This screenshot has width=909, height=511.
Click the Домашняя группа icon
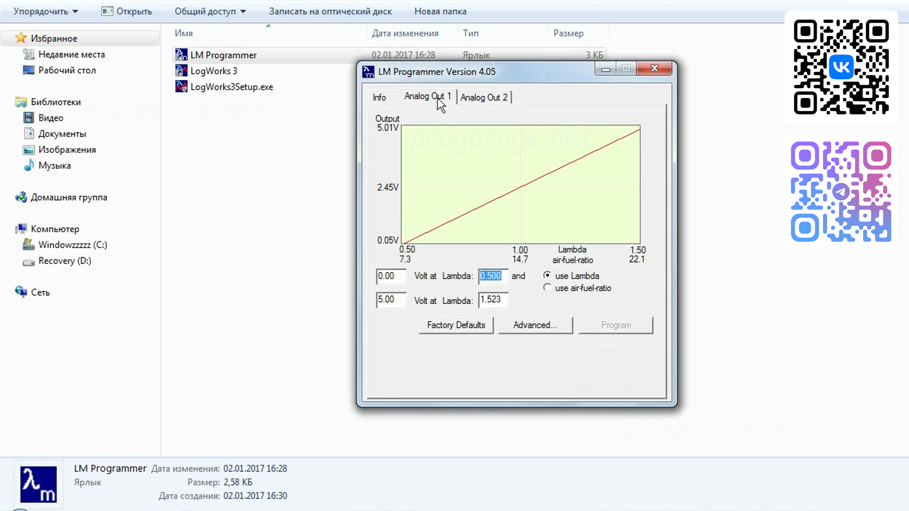(x=21, y=197)
